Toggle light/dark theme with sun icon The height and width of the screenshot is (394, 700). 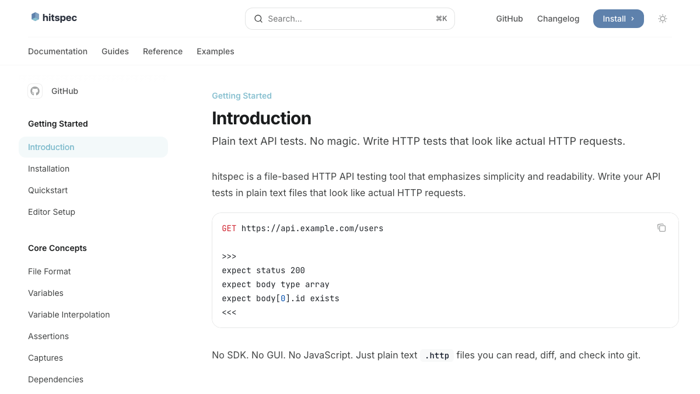(662, 19)
